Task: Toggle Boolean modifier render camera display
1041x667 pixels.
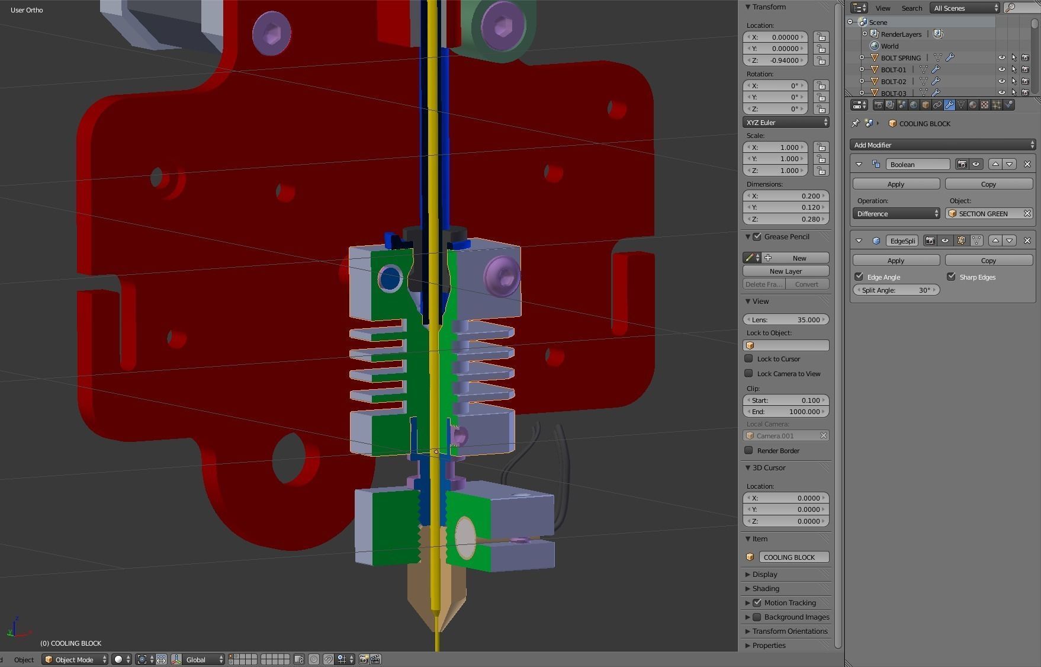Action: (962, 164)
